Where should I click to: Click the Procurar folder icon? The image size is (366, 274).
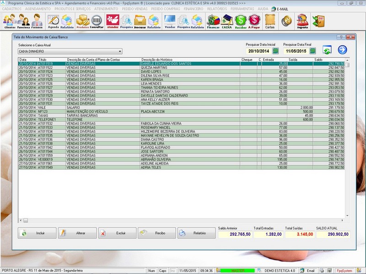pyautogui.click(x=140, y=21)
